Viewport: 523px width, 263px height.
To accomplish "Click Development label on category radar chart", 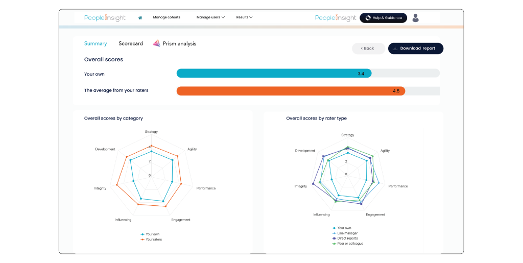I will coord(105,149).
